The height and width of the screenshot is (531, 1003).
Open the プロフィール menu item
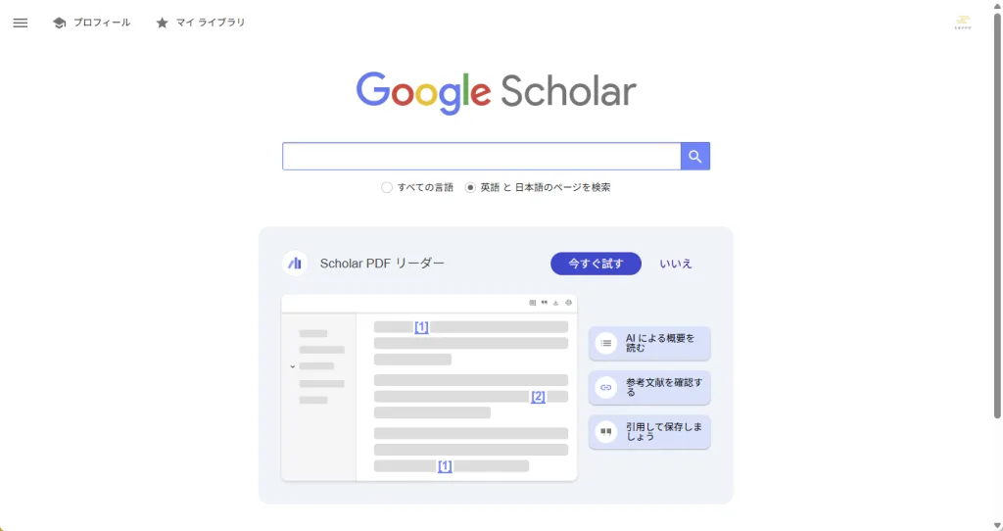click(x=101, y=23)
